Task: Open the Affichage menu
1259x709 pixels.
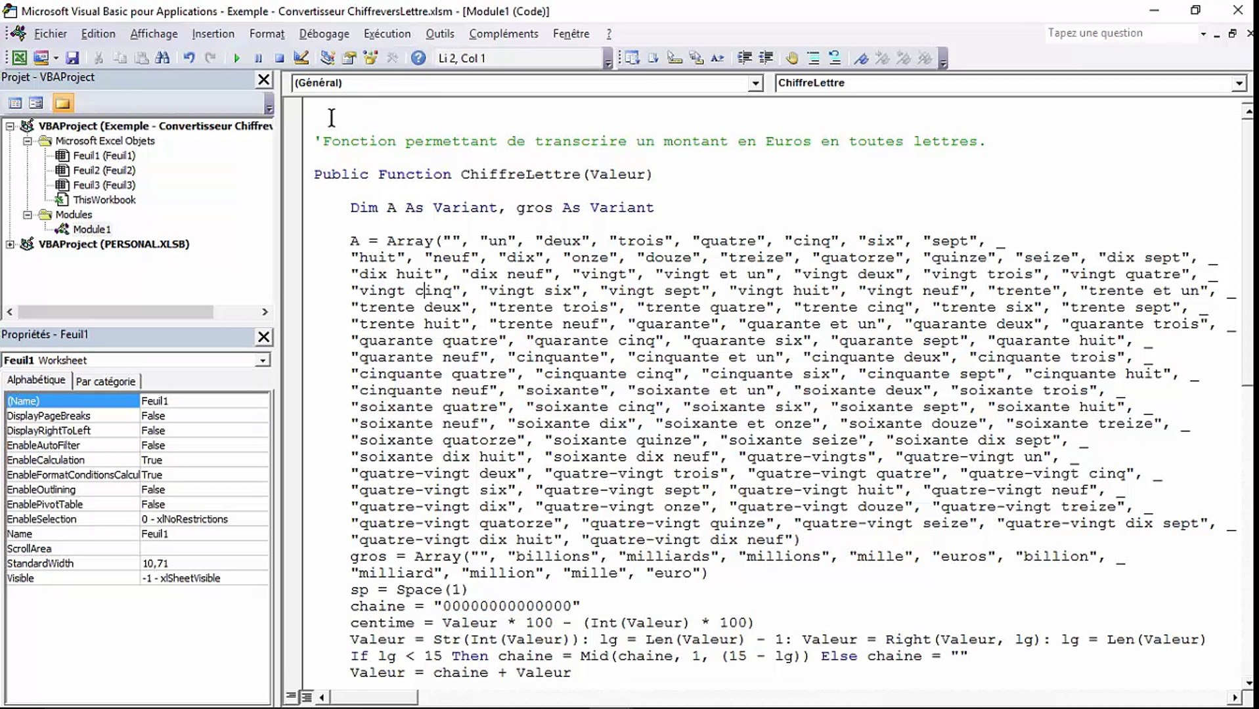Action: (x=154, y=33)
